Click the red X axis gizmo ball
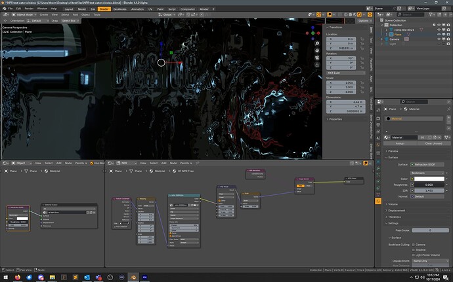Viewport: 453px width, 282px height. tap(318, 33)
